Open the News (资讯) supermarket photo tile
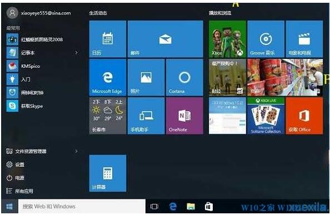The width and height of the screenshot is (330, 215). tap(285, 77)
